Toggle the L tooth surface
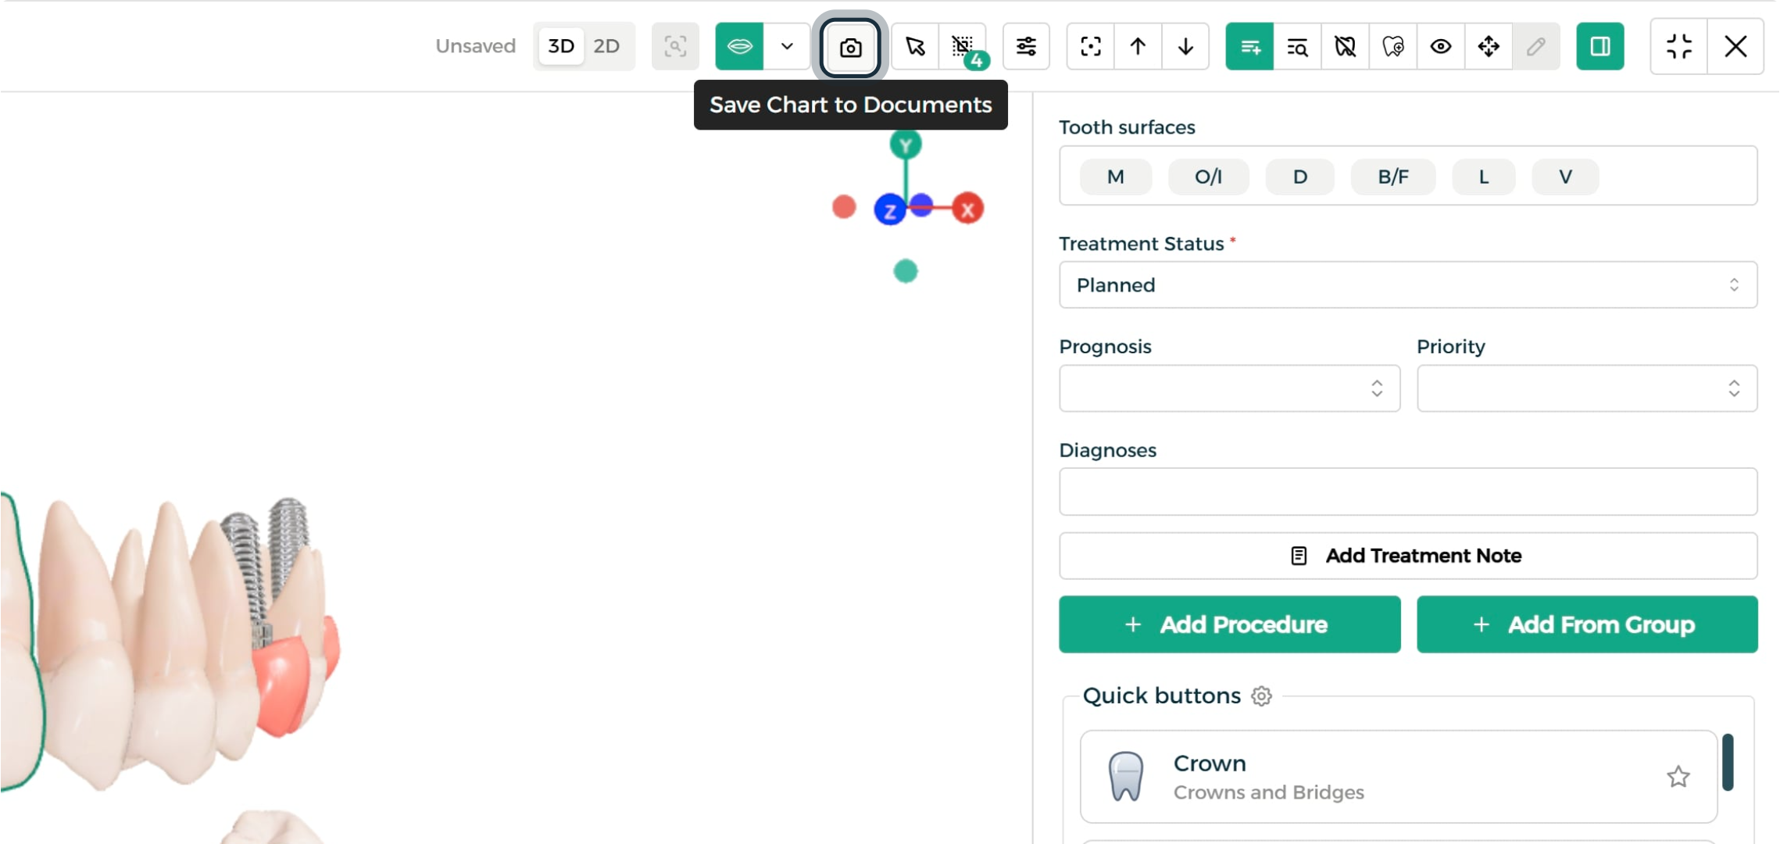Screen dimensions: 1780x844 [x=1484, y=177]
